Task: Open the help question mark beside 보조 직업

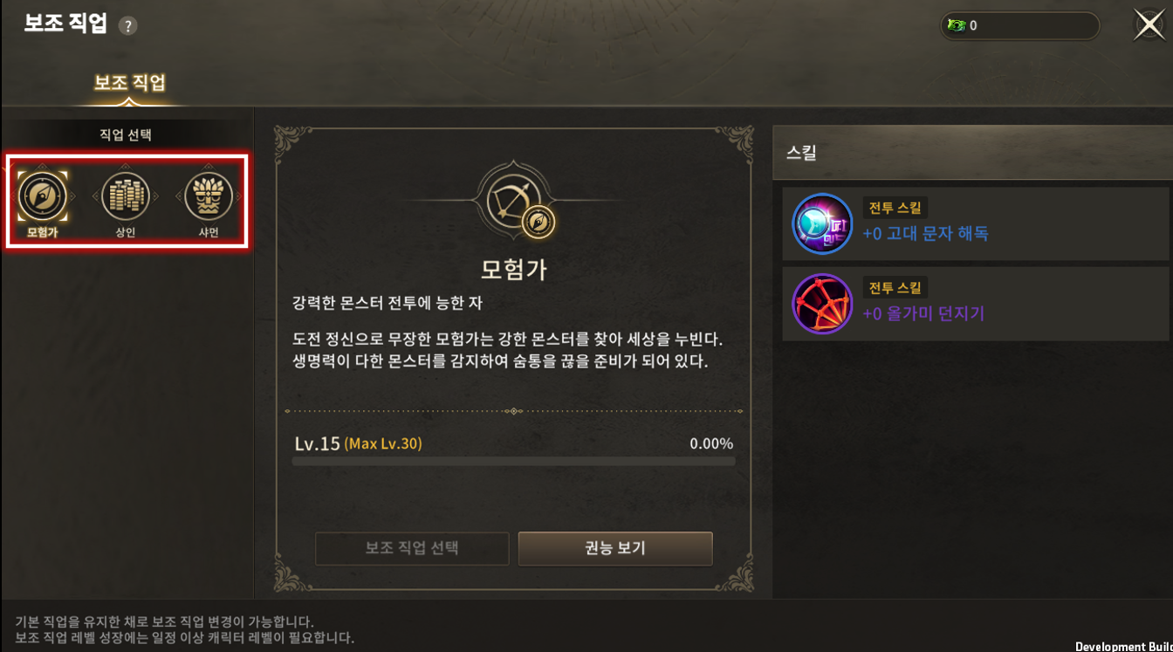Action: click(x=128, y=26)
